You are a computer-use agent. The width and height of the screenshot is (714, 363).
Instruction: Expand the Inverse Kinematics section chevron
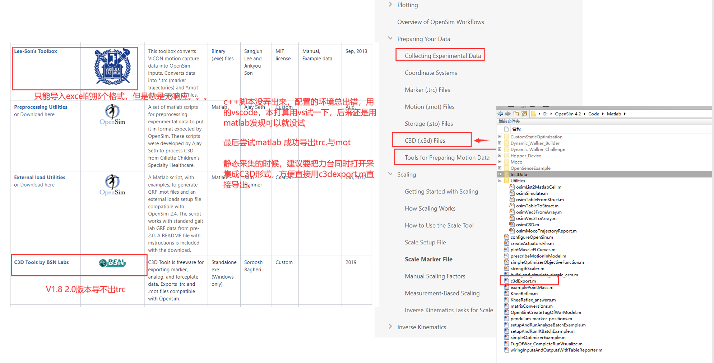(390, 327)
